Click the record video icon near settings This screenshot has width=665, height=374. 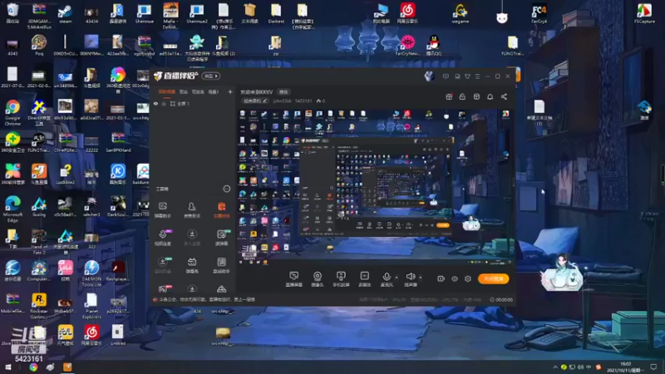tap(441, 278)
